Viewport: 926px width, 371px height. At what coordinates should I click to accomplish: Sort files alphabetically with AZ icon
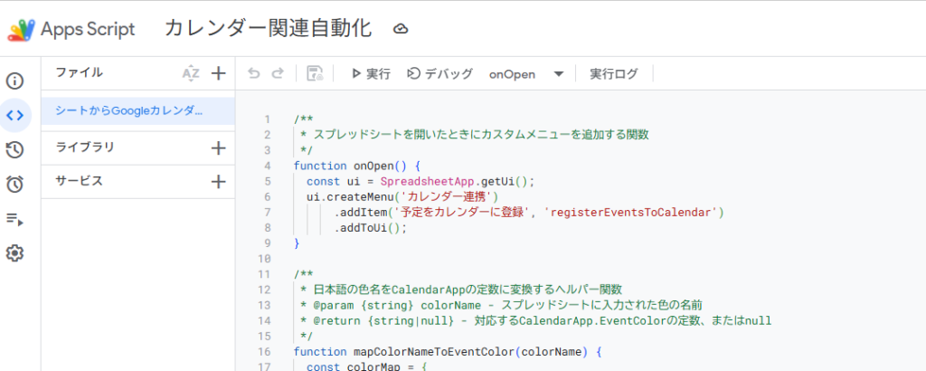pos(190,73)
